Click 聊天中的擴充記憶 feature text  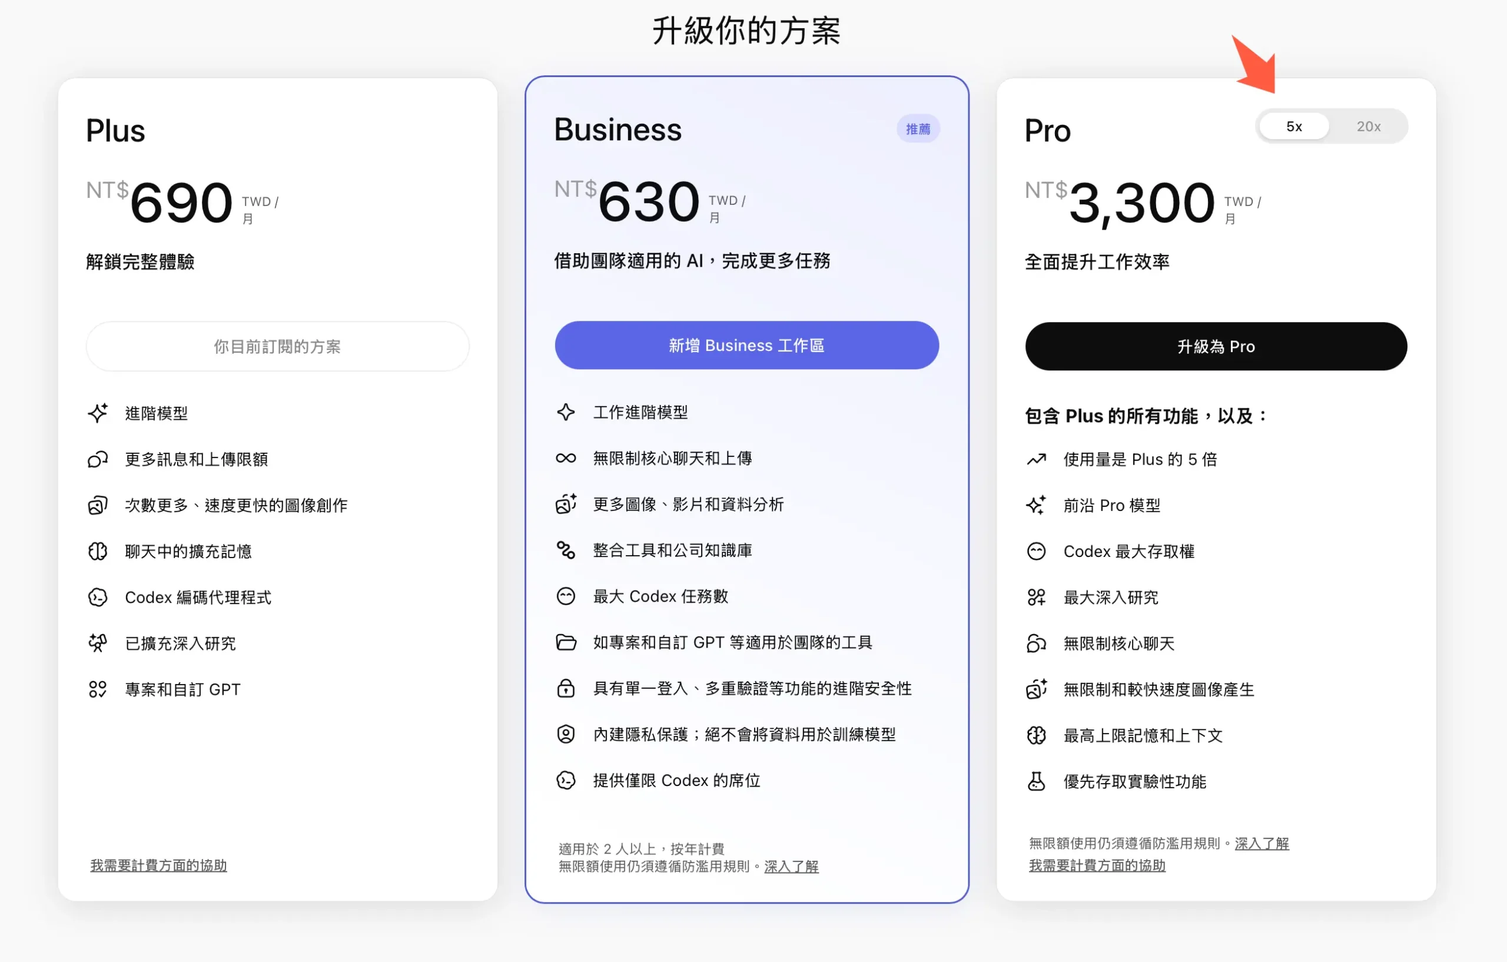point(188,552)
